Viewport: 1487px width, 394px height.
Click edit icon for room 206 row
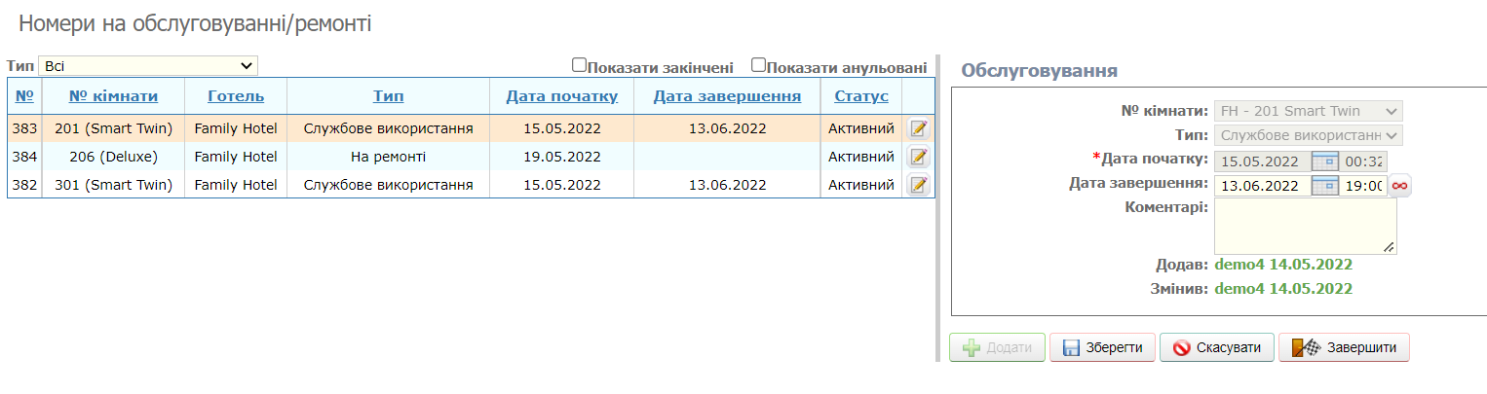coord(918,157)
